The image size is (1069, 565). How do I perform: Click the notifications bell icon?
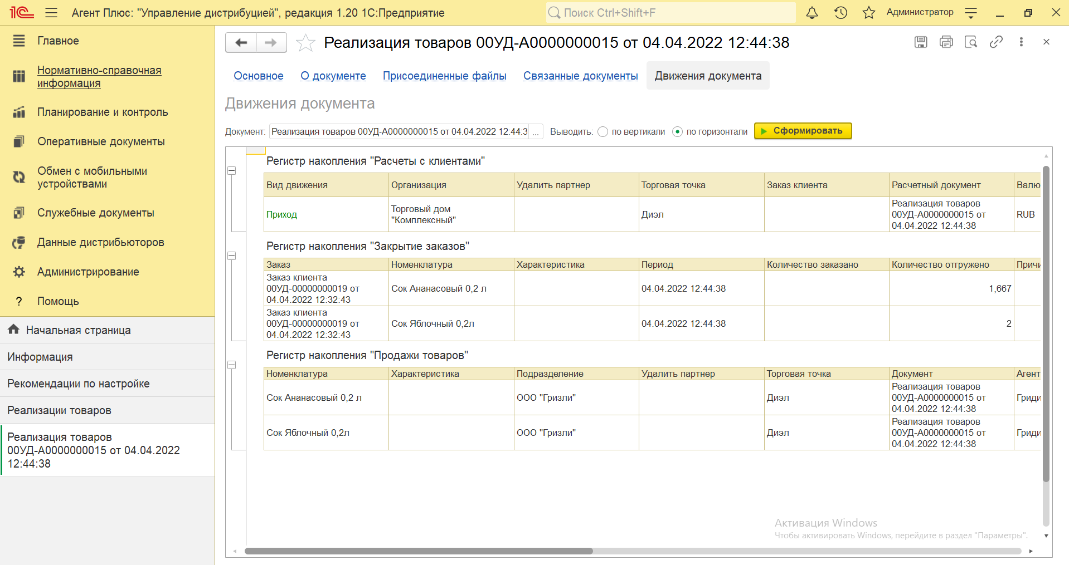tap(812, 13)
